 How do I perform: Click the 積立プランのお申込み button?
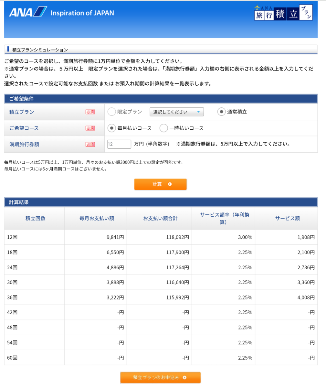161,377
